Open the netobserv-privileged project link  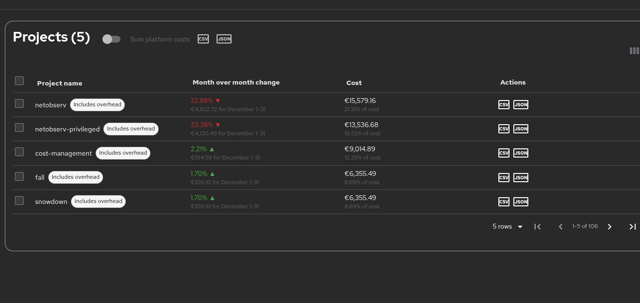coord(67,129)
